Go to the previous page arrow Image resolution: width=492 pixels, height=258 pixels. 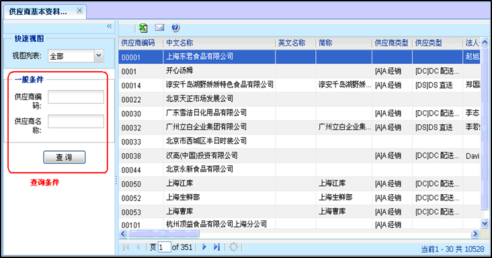pos(138,247)
